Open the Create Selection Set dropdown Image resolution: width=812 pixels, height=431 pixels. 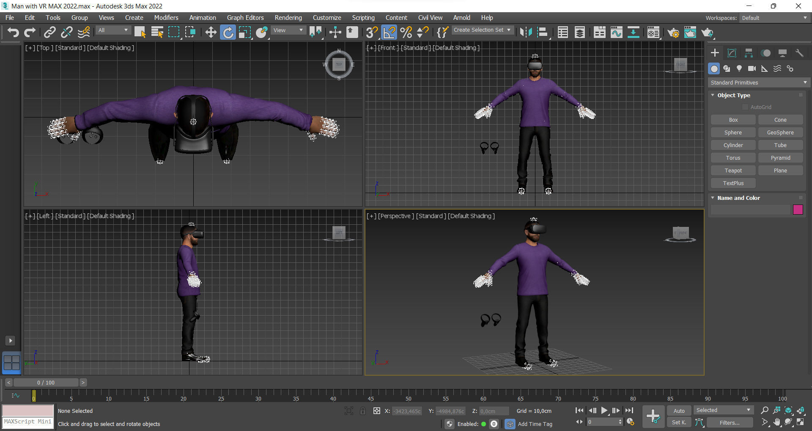[x=483, y=30]
